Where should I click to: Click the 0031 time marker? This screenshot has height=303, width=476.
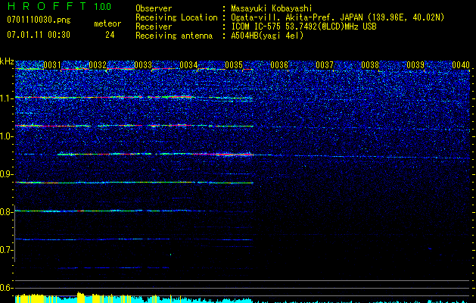(52, 65)
